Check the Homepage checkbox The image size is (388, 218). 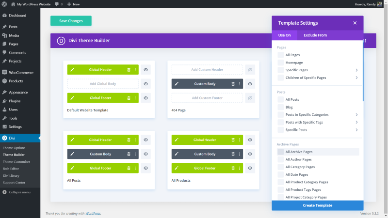[281, 62]
